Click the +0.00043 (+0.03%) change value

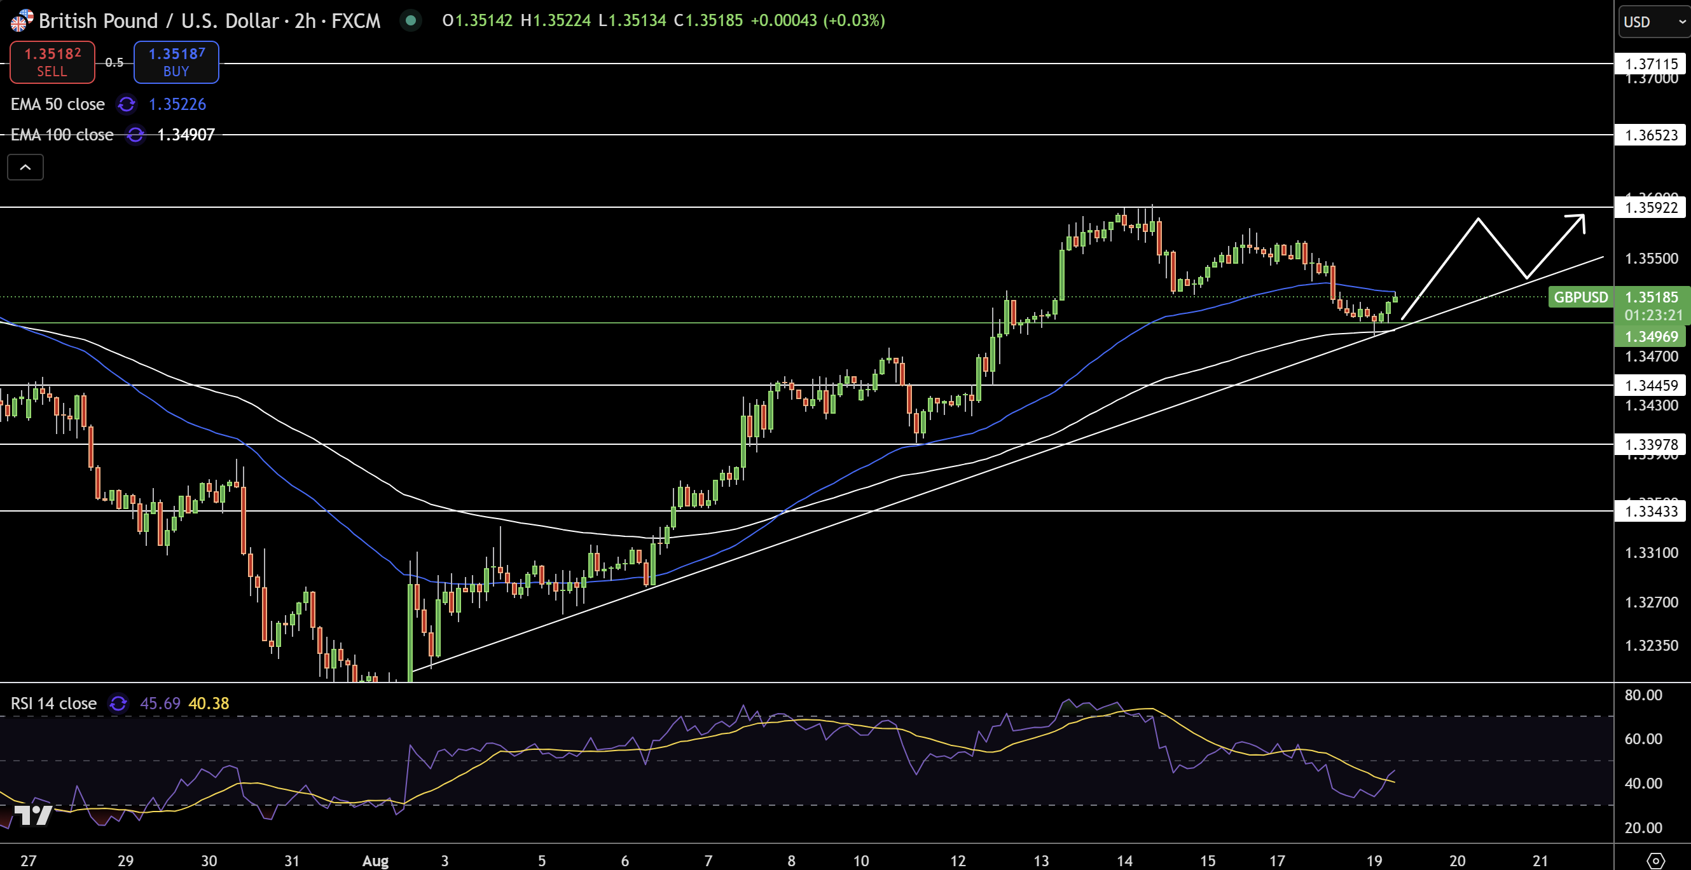coord(818,20)
